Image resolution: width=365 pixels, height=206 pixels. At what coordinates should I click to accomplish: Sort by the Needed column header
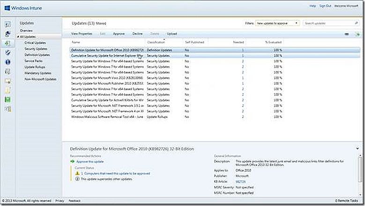(x=238, y=42)
